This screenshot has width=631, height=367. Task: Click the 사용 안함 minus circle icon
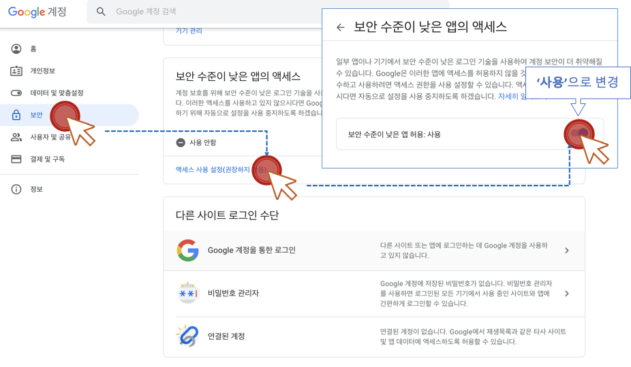(x=181, y=143)
